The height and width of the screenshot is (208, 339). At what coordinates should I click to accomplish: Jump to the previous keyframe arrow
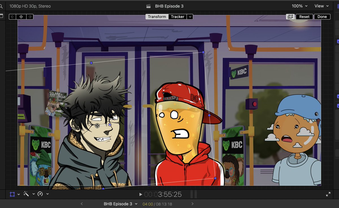pyautogui.click(x=12, y=17)
